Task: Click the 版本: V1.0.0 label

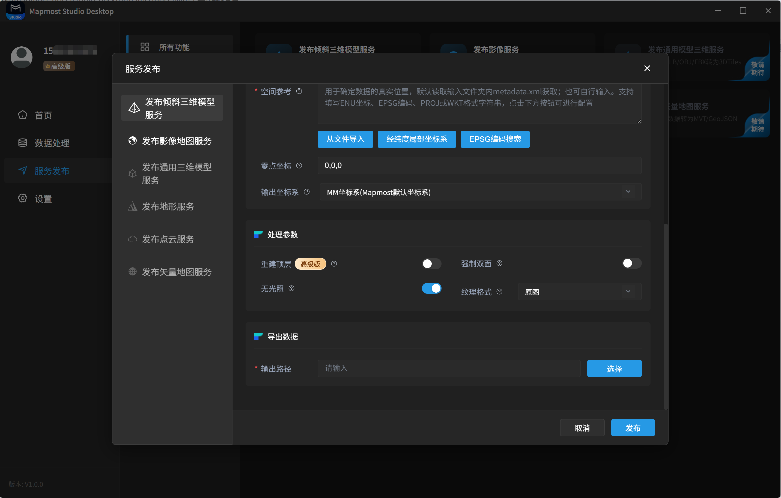Action: coord(26,484)
